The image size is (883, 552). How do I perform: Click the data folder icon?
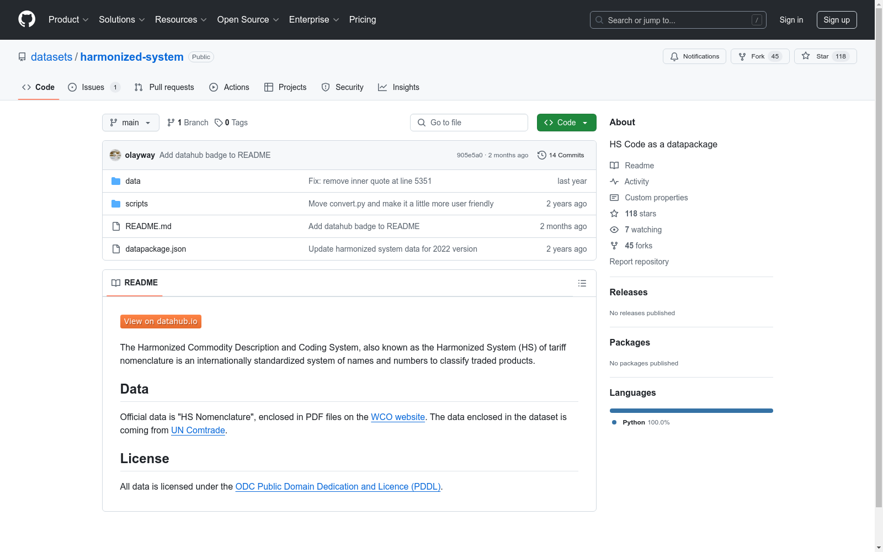[116, 181]
